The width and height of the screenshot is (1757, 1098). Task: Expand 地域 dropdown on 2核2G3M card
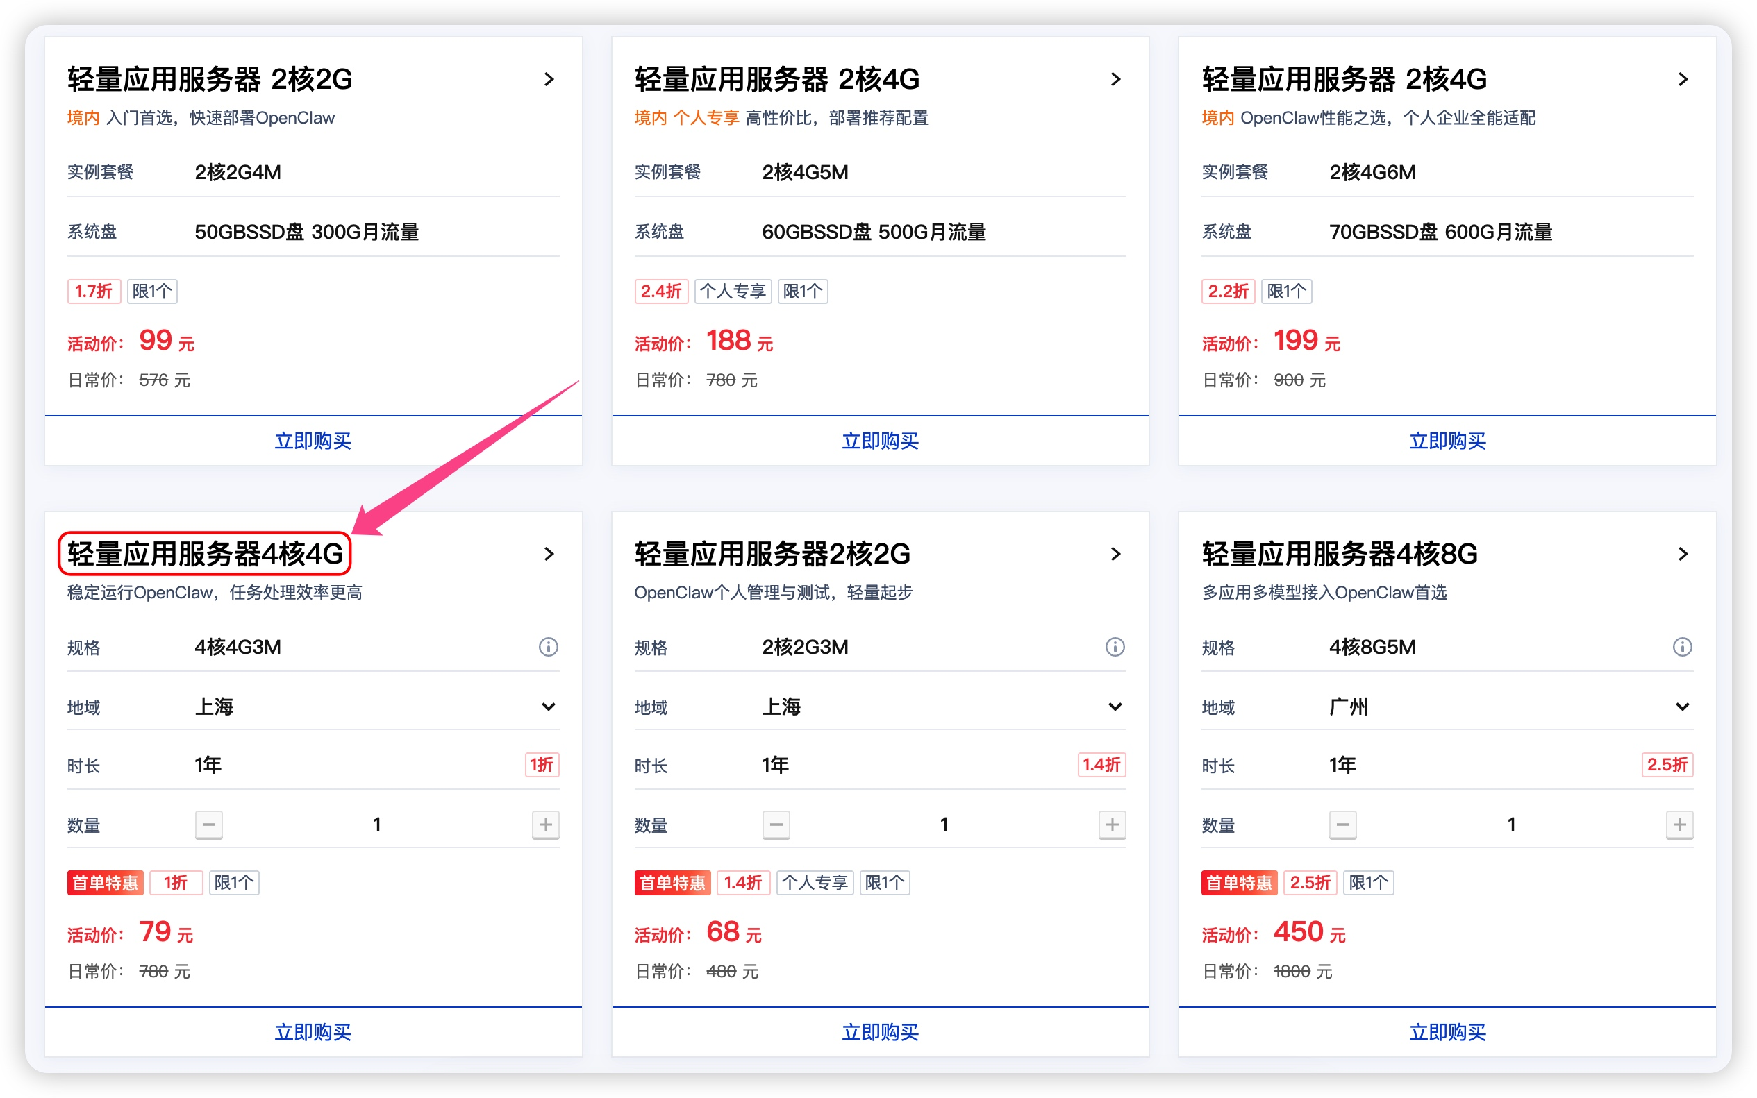tap(1115, 707)
